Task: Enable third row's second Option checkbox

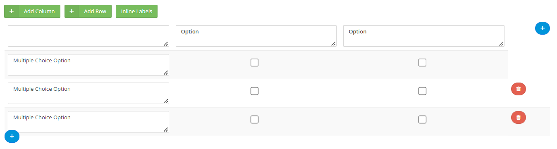Action: pyautogui.click(x=422, y=119)
